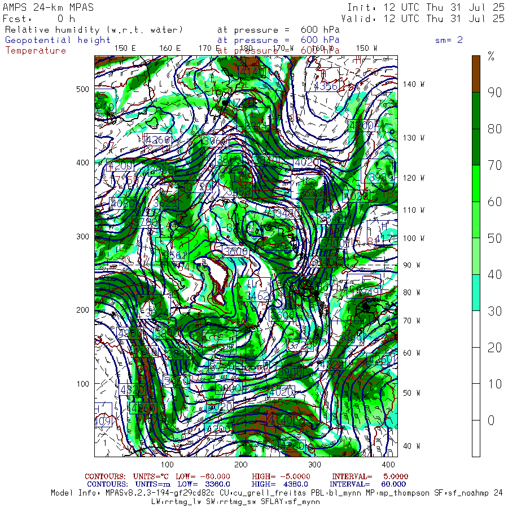Click the red 'INTERVAL= 5.0000' value

click(370, 476)
